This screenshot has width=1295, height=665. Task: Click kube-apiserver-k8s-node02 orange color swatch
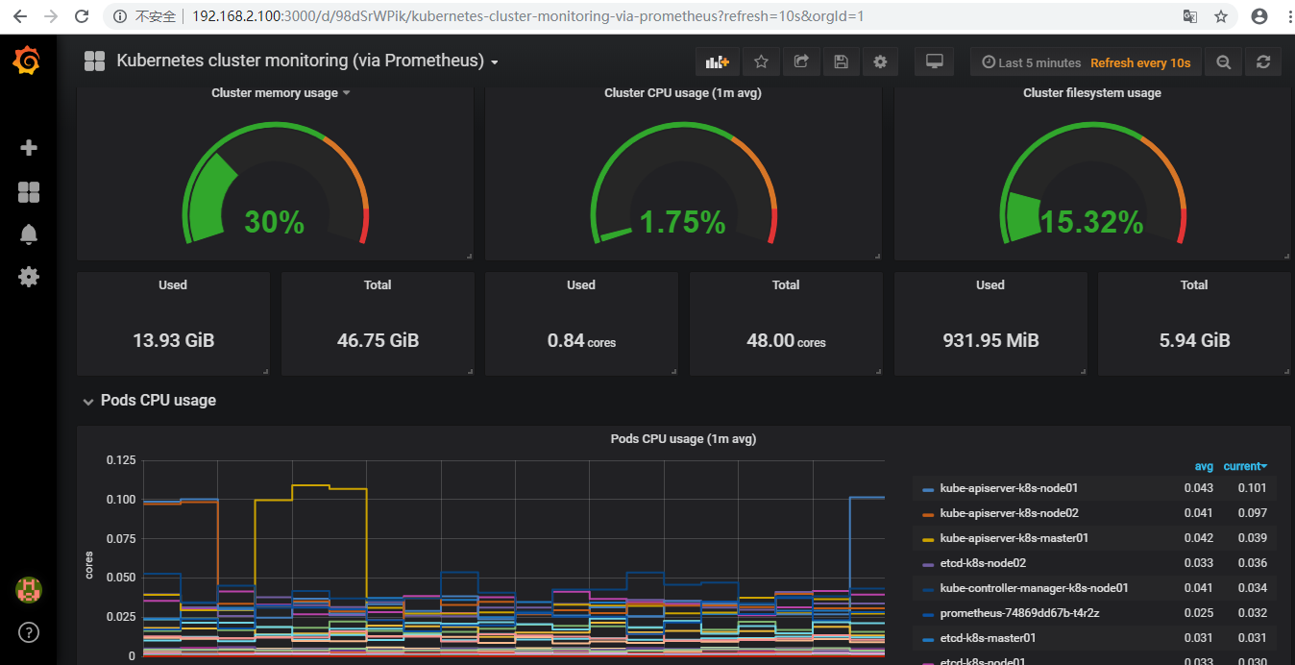click(928, 514)
